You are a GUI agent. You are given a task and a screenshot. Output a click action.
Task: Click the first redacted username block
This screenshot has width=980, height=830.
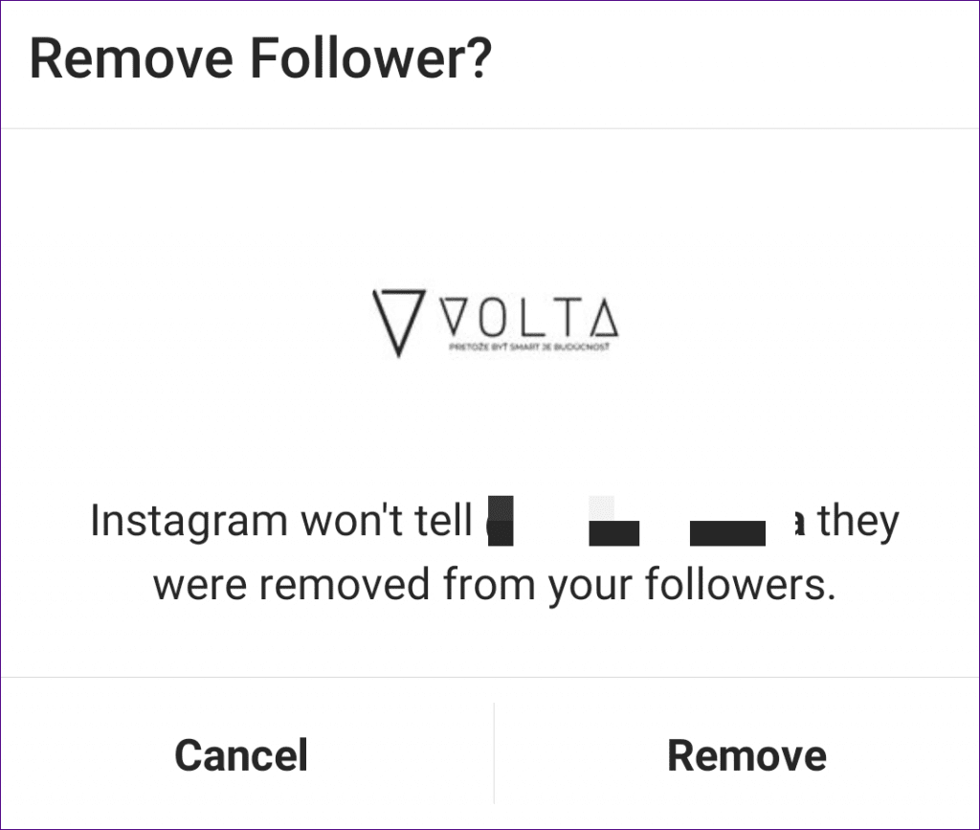pyautogui.click(x=501, y=522)
